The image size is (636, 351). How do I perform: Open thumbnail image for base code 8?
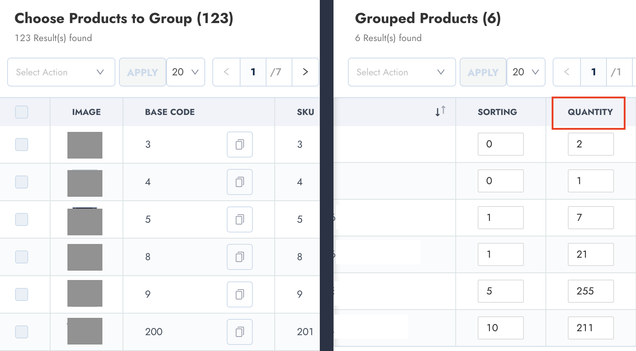85,257
